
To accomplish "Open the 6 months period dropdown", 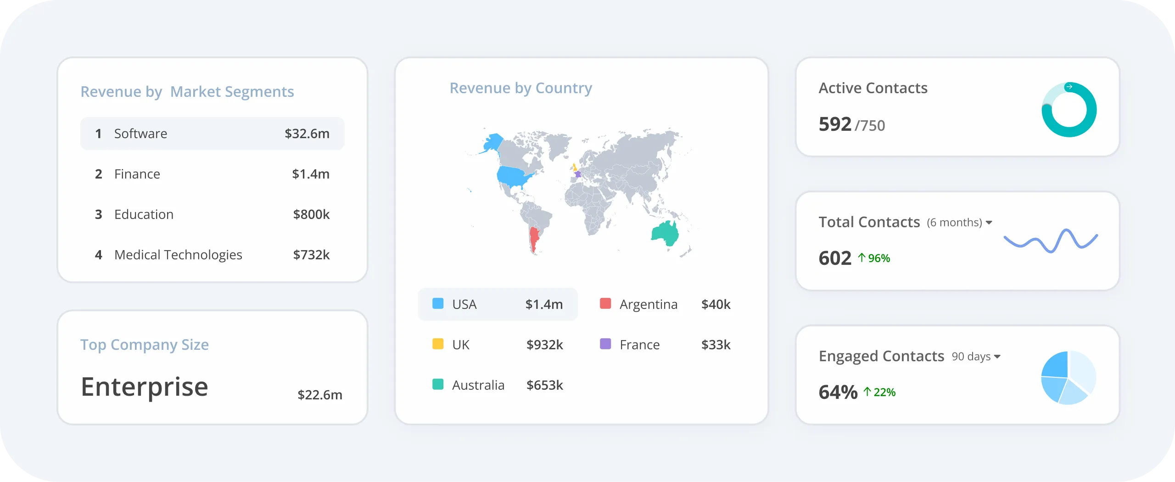I will point(989,223).
